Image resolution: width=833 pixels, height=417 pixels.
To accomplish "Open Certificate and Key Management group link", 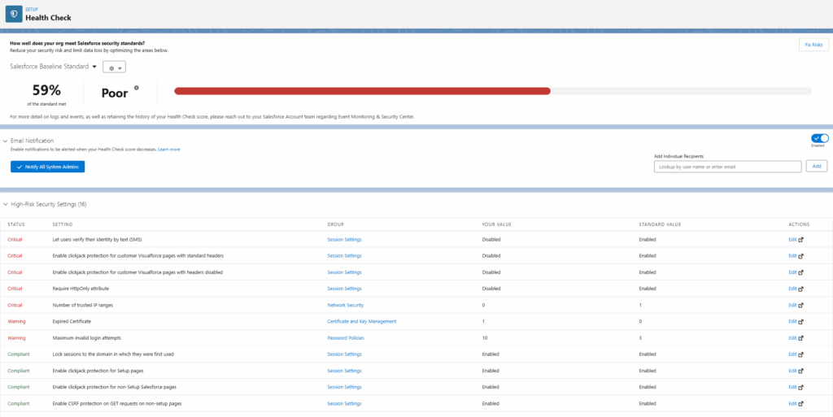I will (x=362, y=322).
